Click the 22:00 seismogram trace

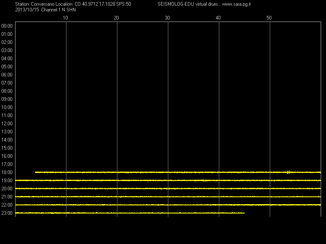pos(168,205)
